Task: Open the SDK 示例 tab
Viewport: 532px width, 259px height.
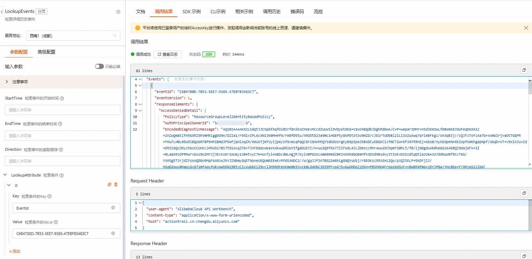Action: pyautogui.click(x=192, y=11)
